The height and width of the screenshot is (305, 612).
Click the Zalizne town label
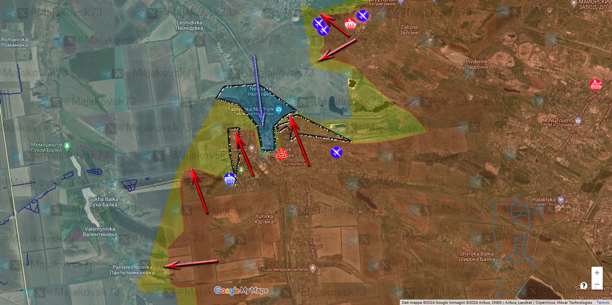pos(409,30)
